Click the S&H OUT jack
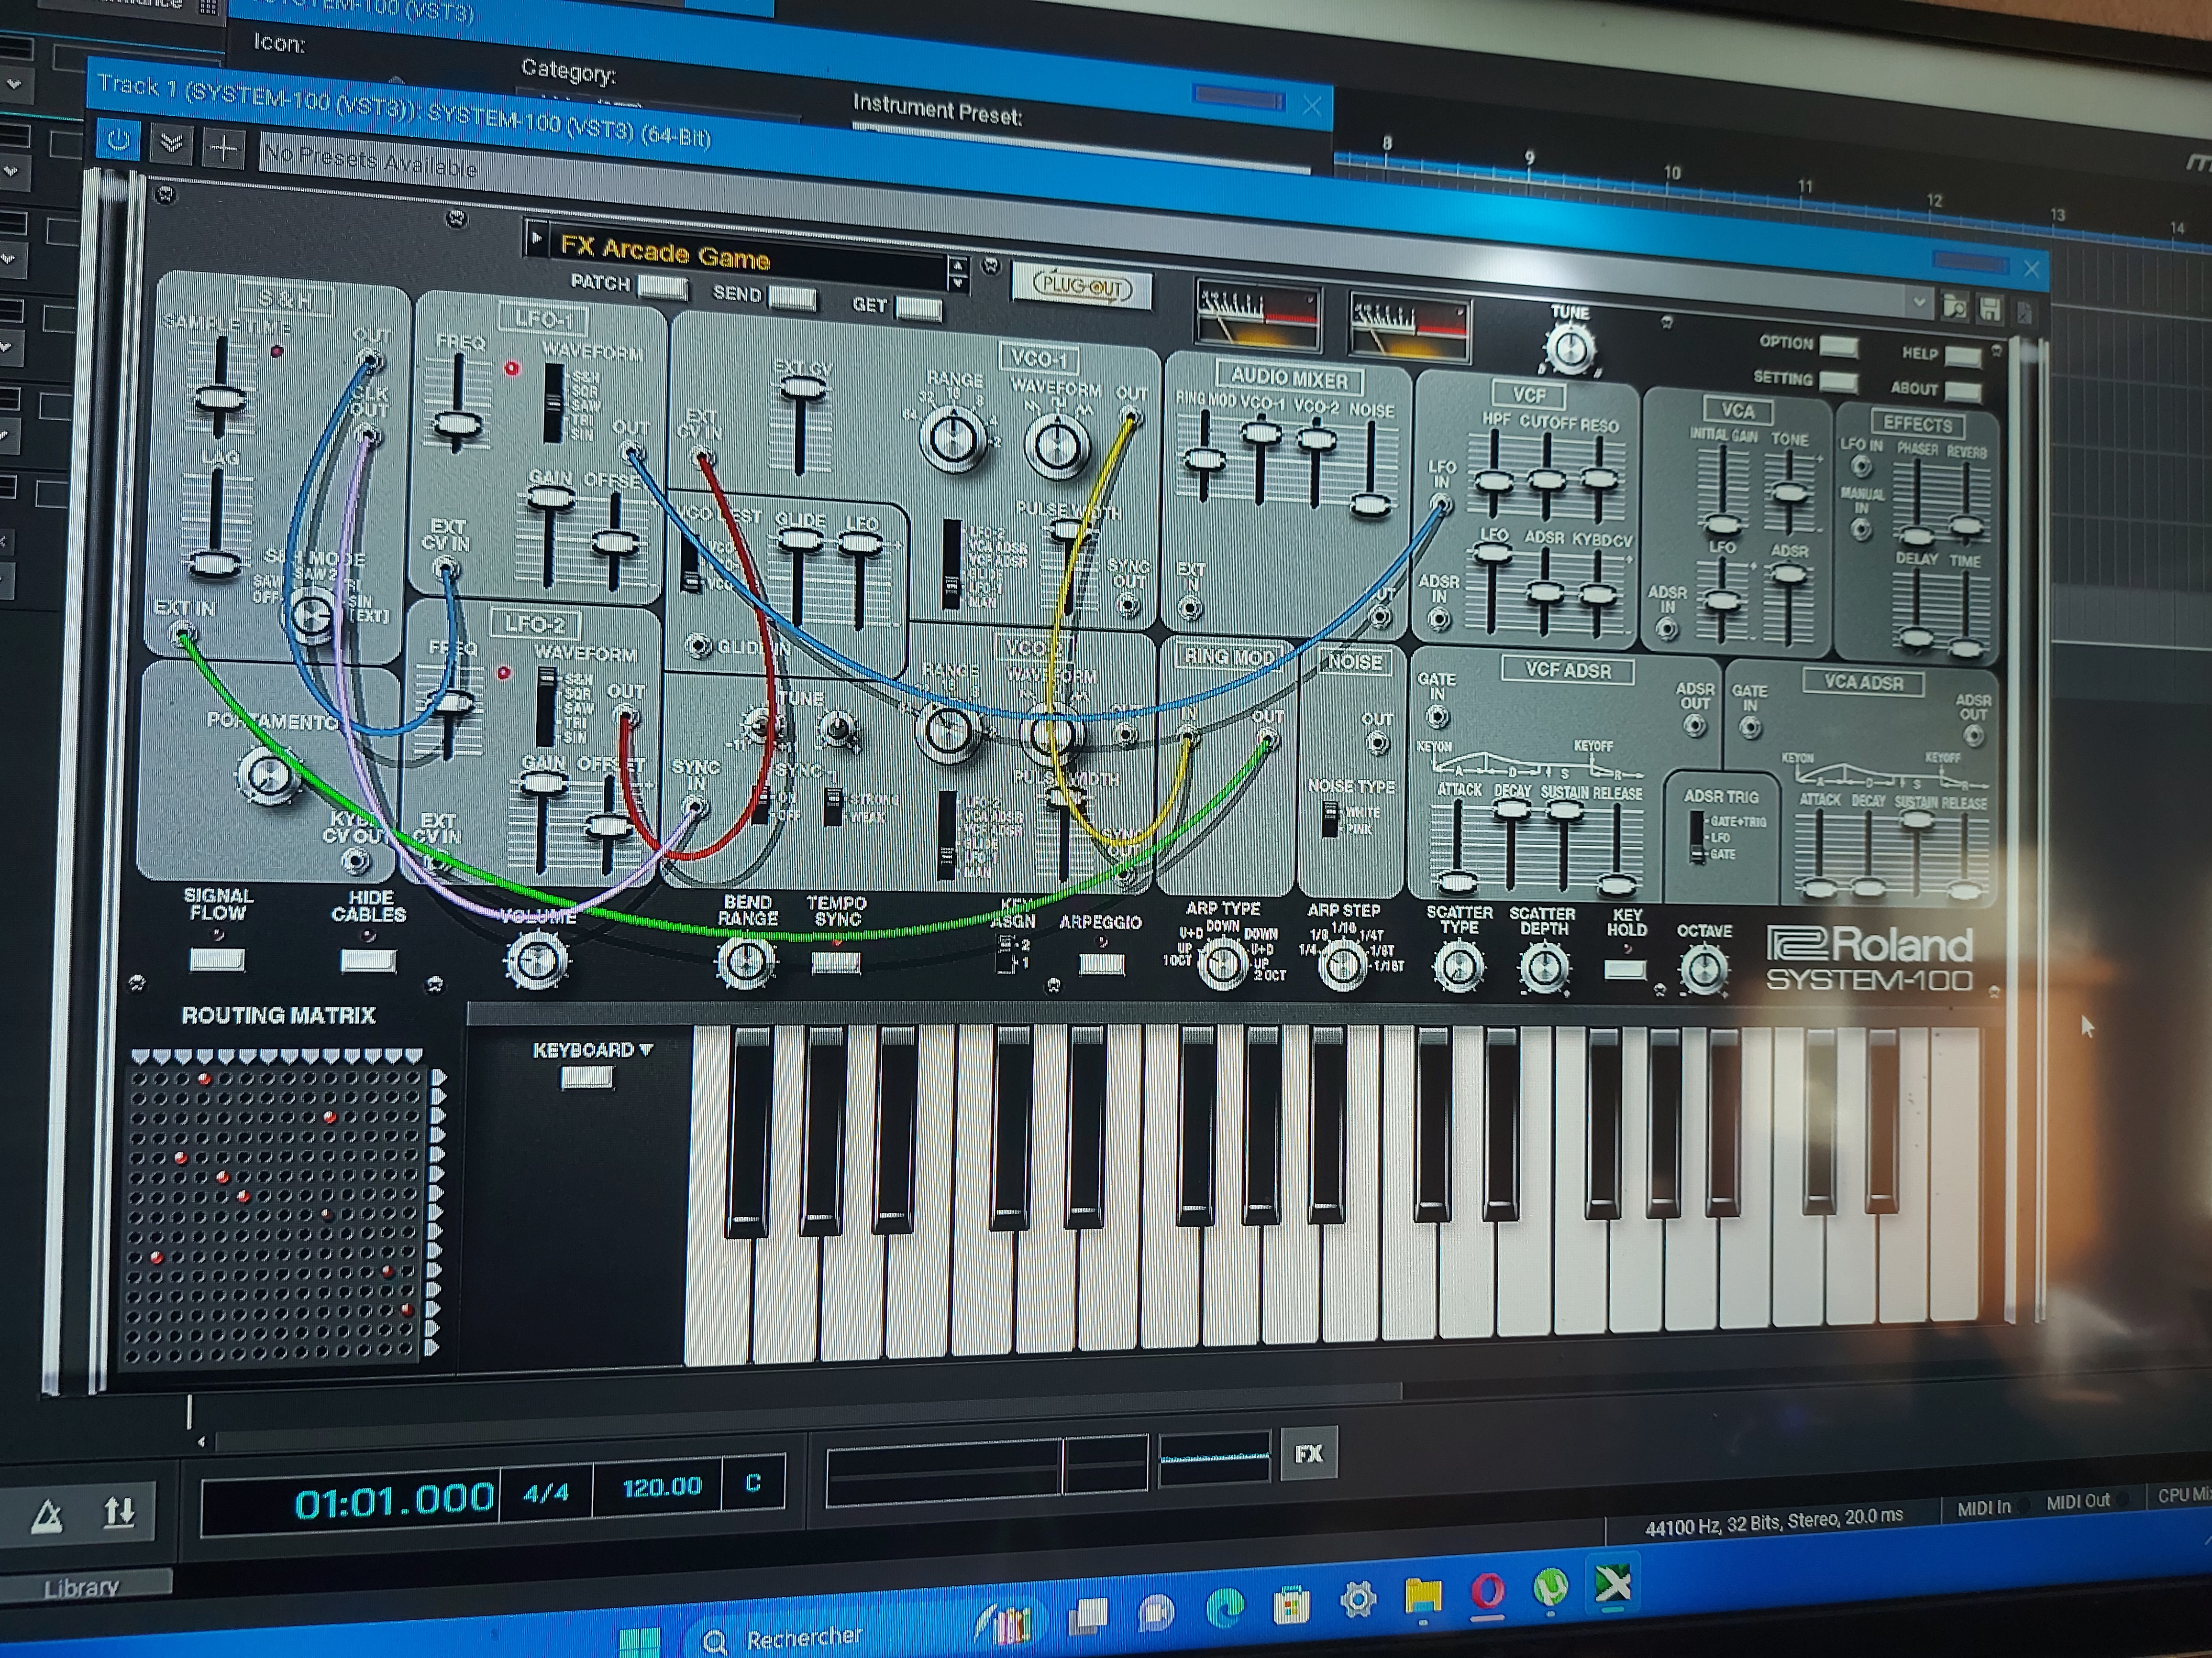The height and width of the screenshot is (1658, 2212). (x=370, y=360)
